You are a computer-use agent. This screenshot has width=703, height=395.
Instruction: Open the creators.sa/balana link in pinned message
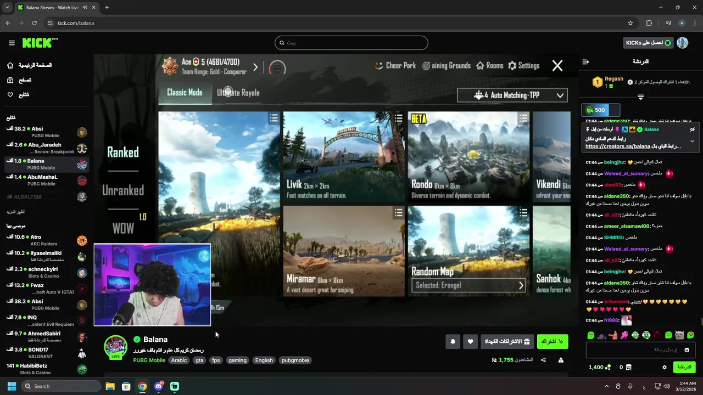(x=618, y=146)
